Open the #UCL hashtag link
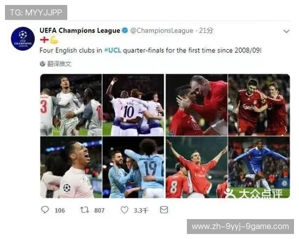 pyautogui.click(x=113, y=50)
